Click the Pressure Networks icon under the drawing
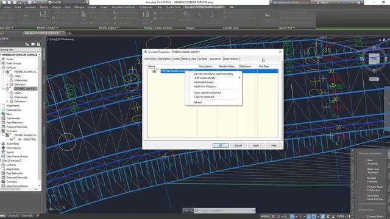The height and width of the screenshot is (219, 390). 3,127
